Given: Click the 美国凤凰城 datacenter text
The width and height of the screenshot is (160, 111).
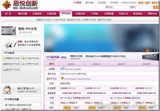Looking at the screenshot, I should [65, 83].
